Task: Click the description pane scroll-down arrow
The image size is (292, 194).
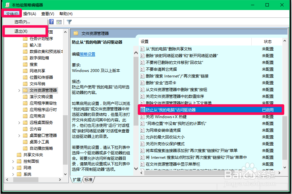Action: click(136, 168)
